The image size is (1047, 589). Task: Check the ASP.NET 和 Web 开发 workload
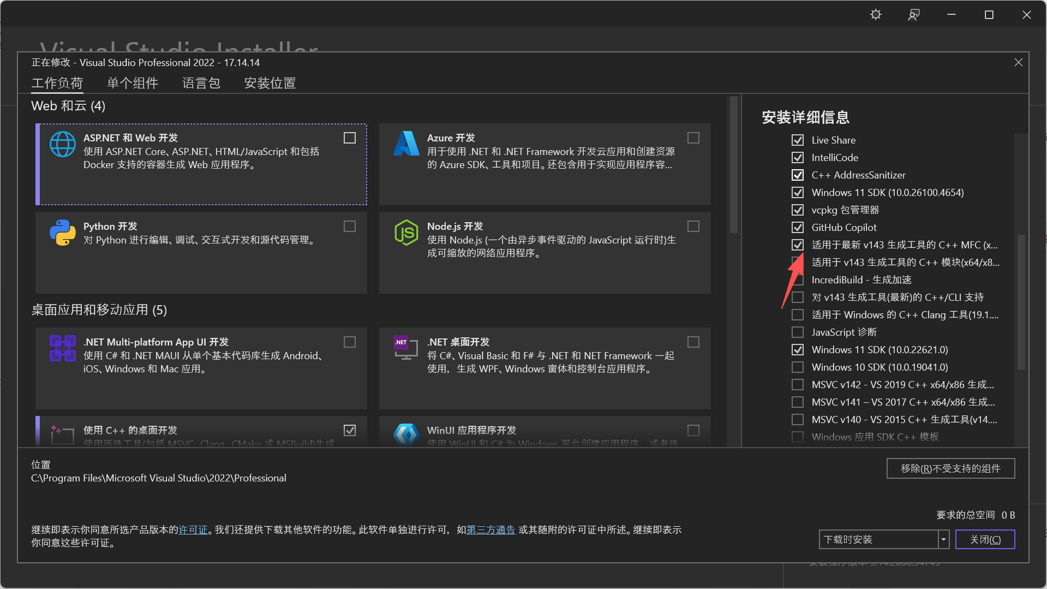point(350,138)
